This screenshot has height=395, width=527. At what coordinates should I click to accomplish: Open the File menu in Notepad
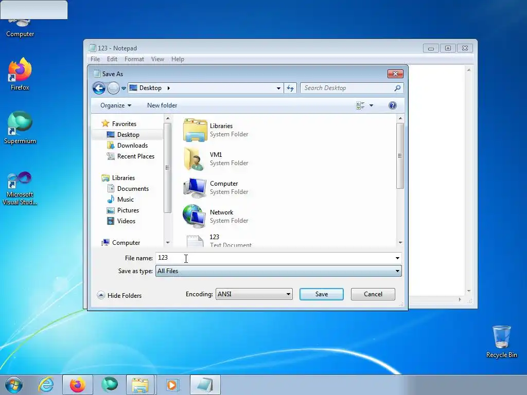(95, 59)
